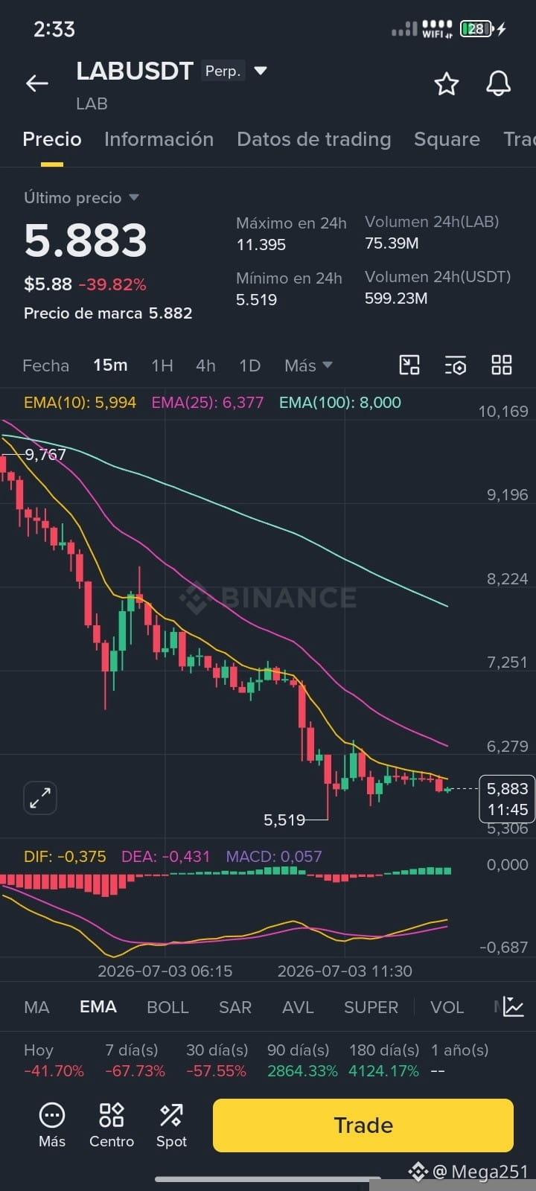Open the chart drawing tools icon

[x=409, y=365]
